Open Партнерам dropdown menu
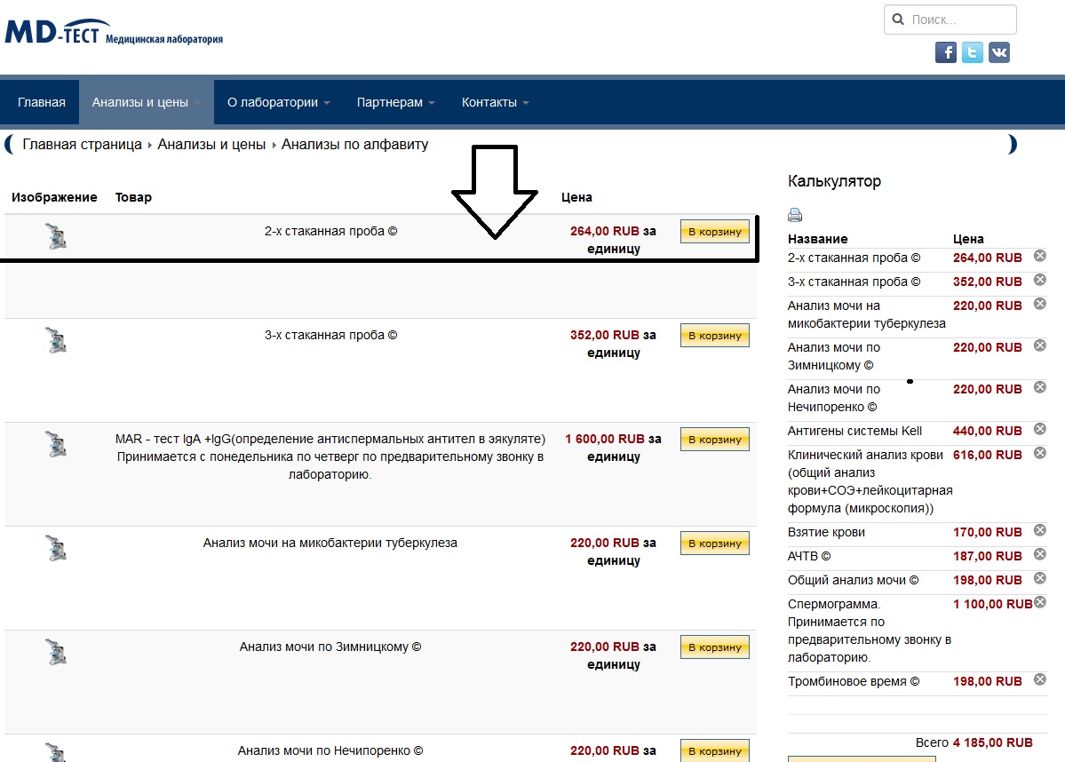 [395, 102]
